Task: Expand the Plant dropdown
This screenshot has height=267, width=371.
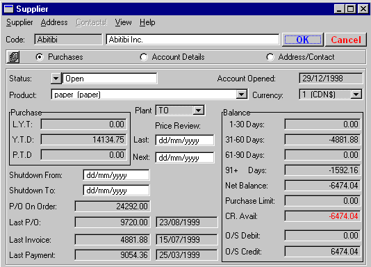Action: click(x=198, y=111)
